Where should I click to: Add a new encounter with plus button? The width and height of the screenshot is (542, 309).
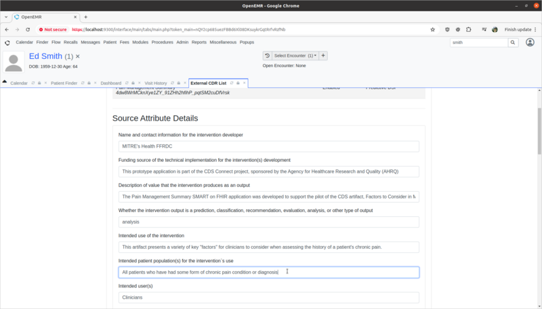[323, 56]
